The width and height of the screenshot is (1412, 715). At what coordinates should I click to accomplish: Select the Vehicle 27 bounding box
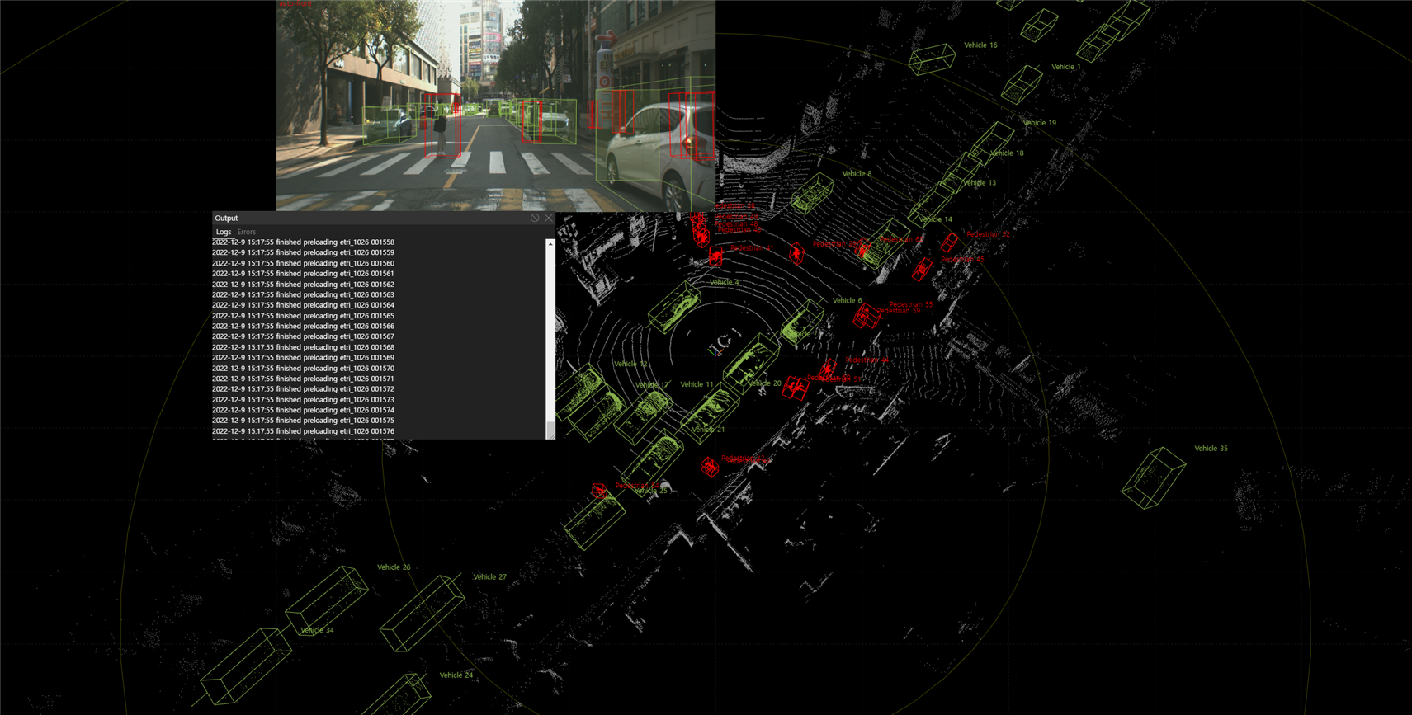(423, 612)
